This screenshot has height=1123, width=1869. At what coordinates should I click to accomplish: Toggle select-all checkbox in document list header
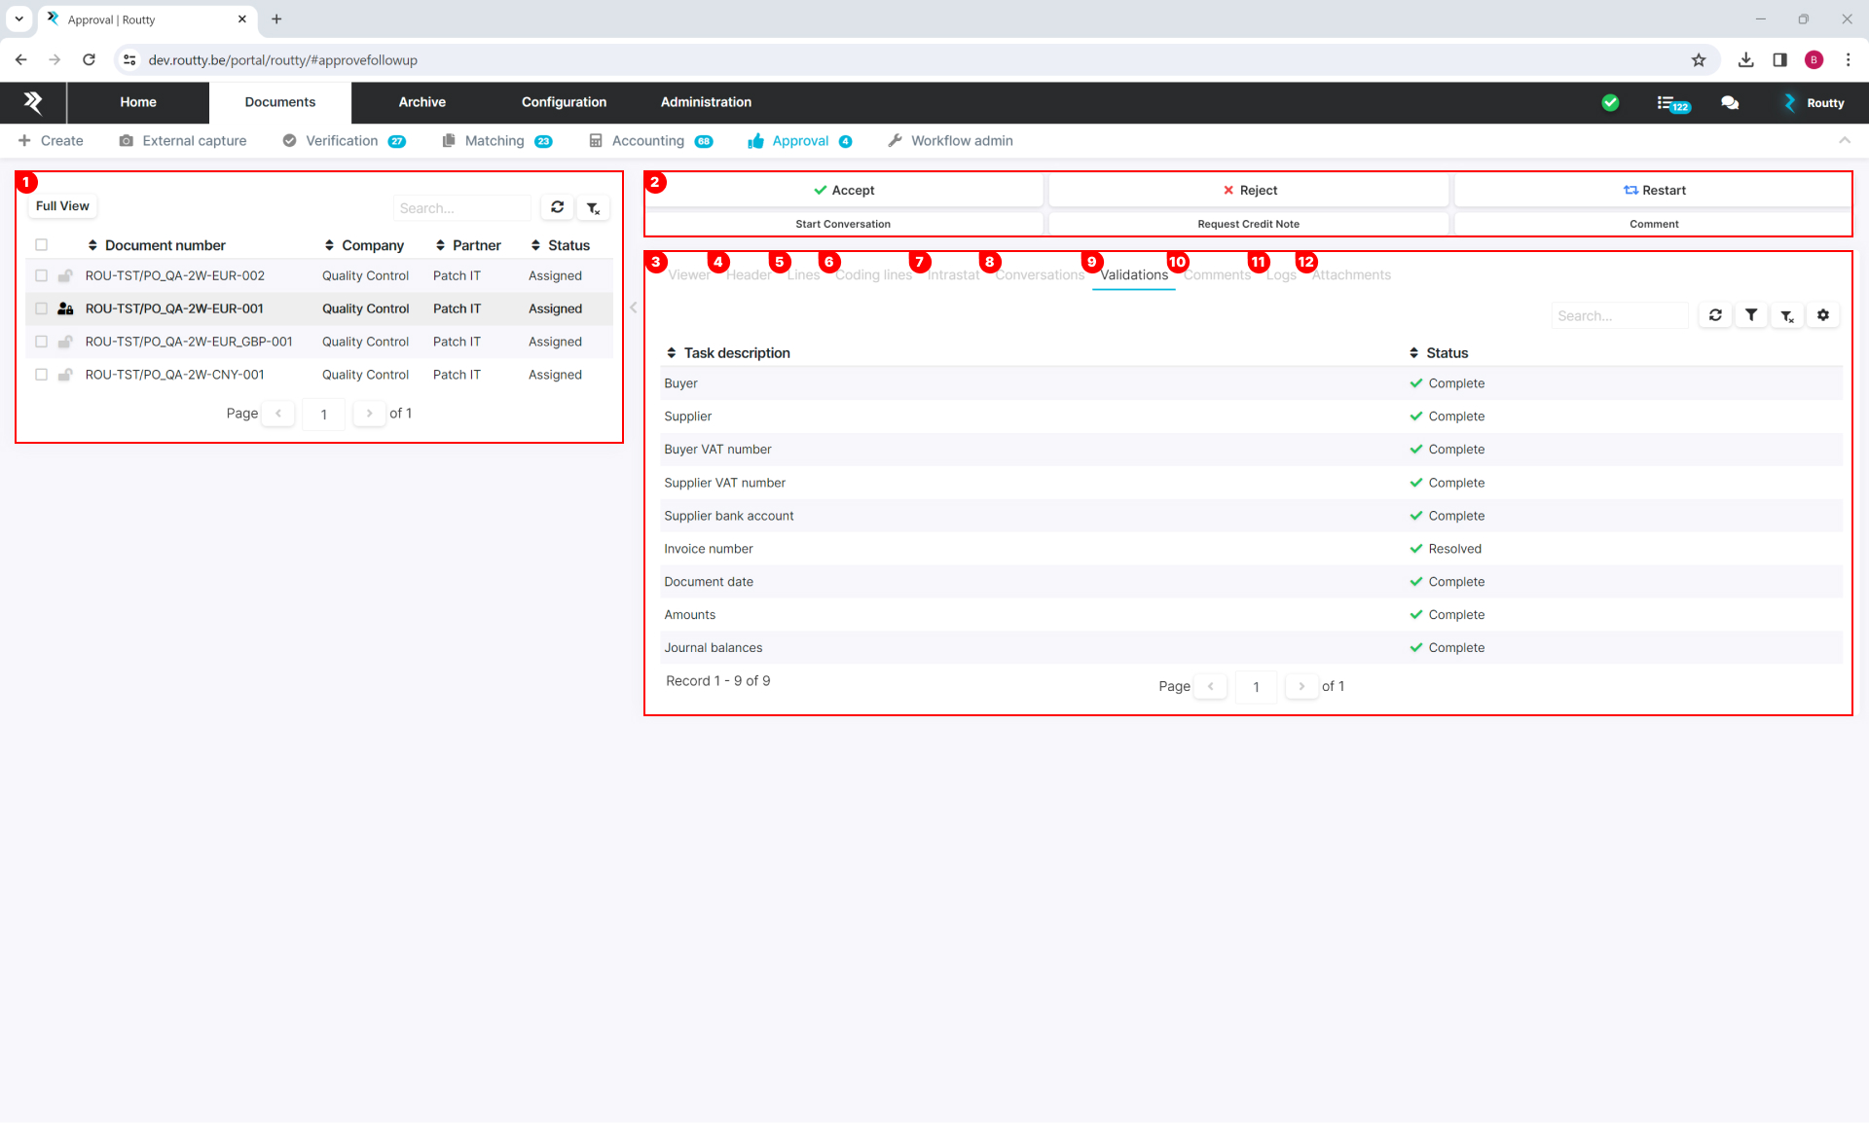(x=41, y=245)
